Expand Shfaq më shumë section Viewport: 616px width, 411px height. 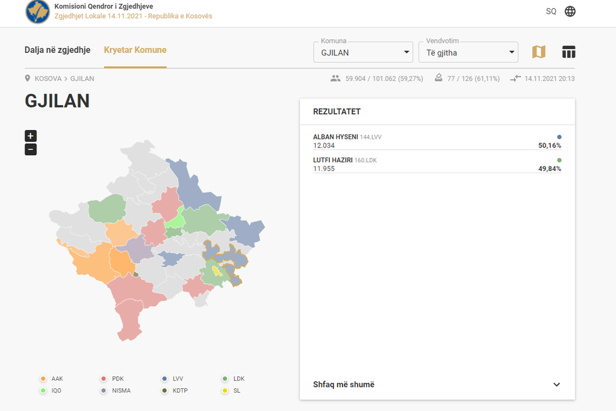pos(437,385)
